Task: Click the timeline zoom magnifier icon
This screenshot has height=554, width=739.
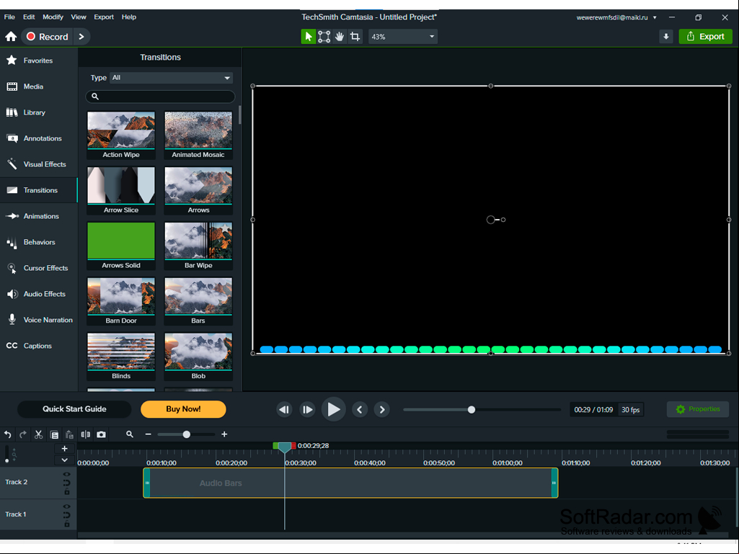Action: click(x=130, y=434)
